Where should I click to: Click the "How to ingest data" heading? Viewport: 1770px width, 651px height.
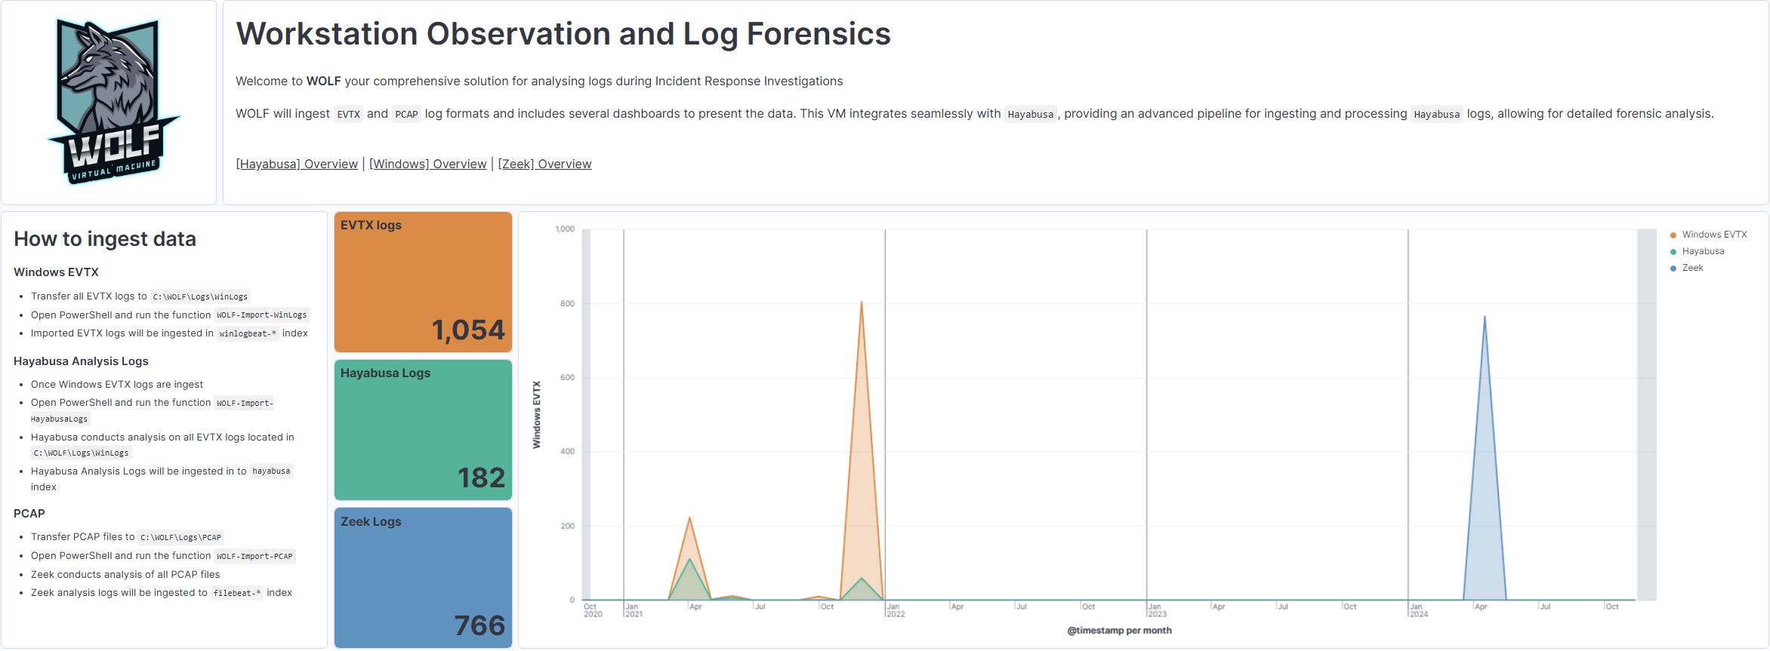[x=105, y=239]
